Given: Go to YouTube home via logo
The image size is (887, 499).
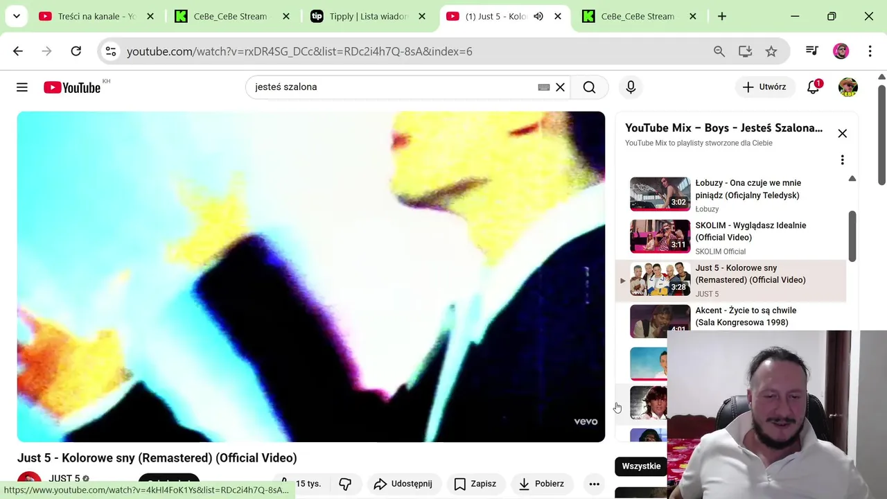Looking at the screenshot, I should click(x=72, y=87).
